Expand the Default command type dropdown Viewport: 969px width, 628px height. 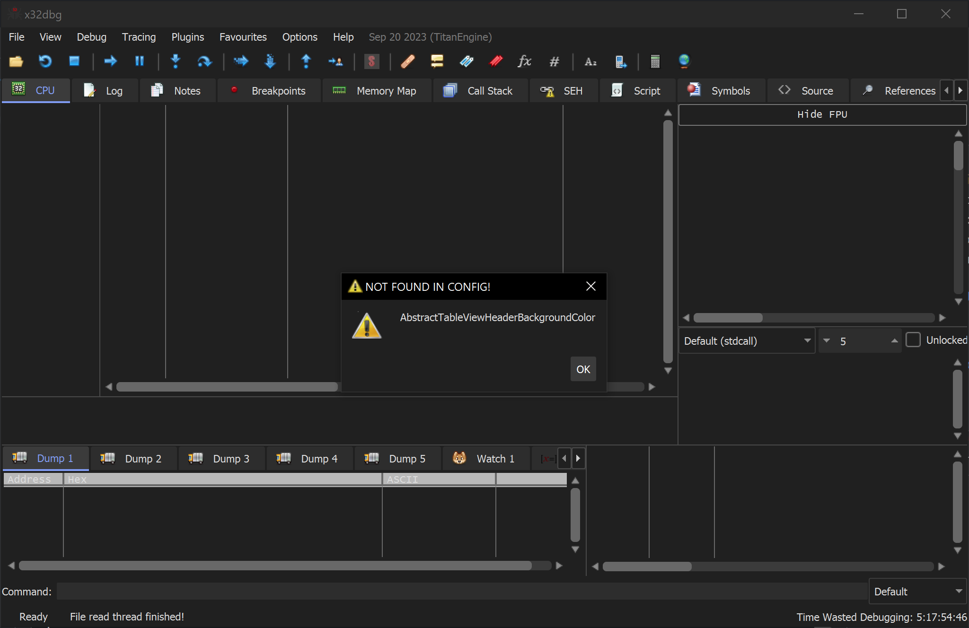(x=917, y=592)
